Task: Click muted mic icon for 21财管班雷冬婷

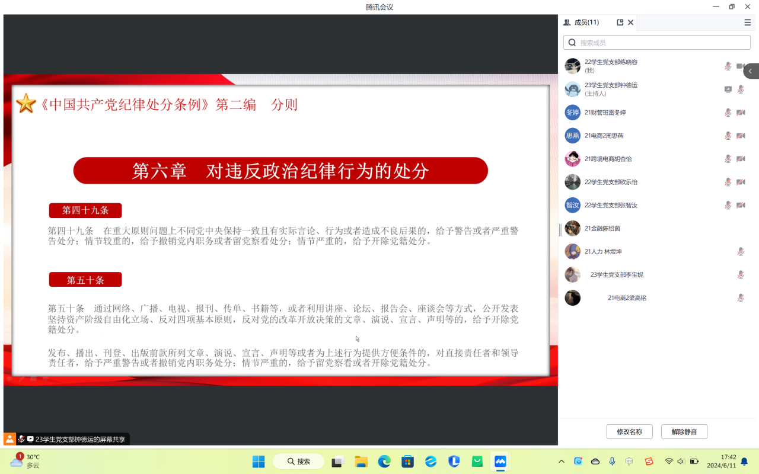Action: pos(728,113)
